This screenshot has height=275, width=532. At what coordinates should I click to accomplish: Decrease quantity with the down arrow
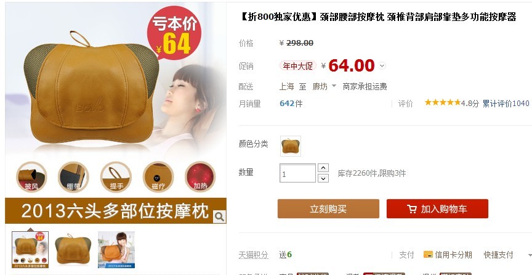(323, 178)
